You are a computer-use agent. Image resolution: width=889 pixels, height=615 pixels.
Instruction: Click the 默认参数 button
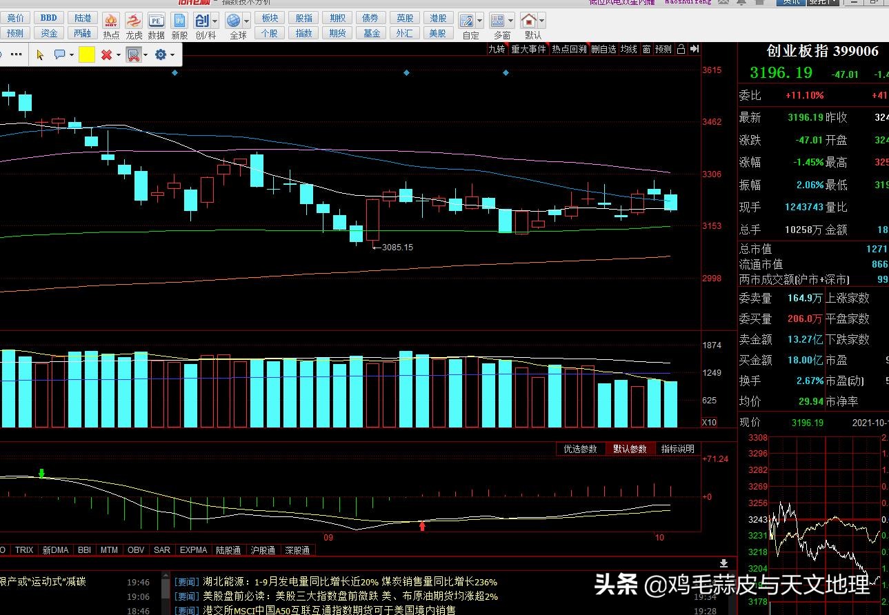click(x=630, y=449)
